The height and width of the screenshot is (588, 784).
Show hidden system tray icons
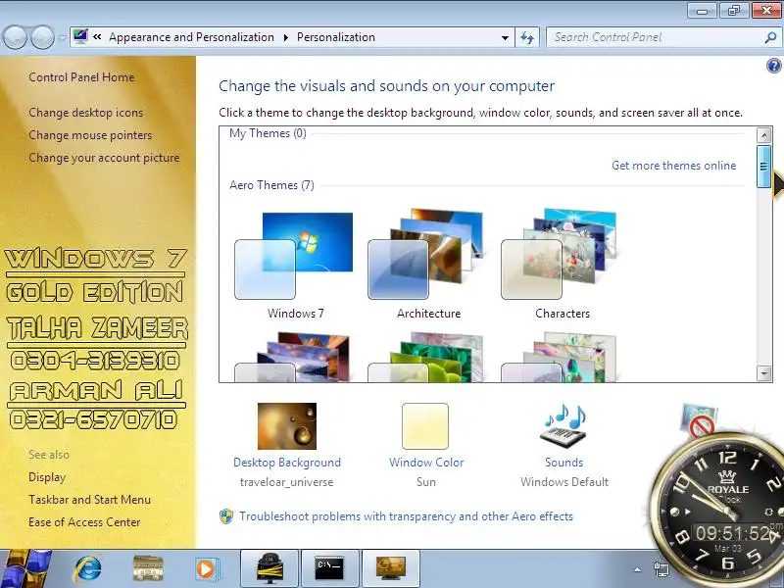click(637, 569)
